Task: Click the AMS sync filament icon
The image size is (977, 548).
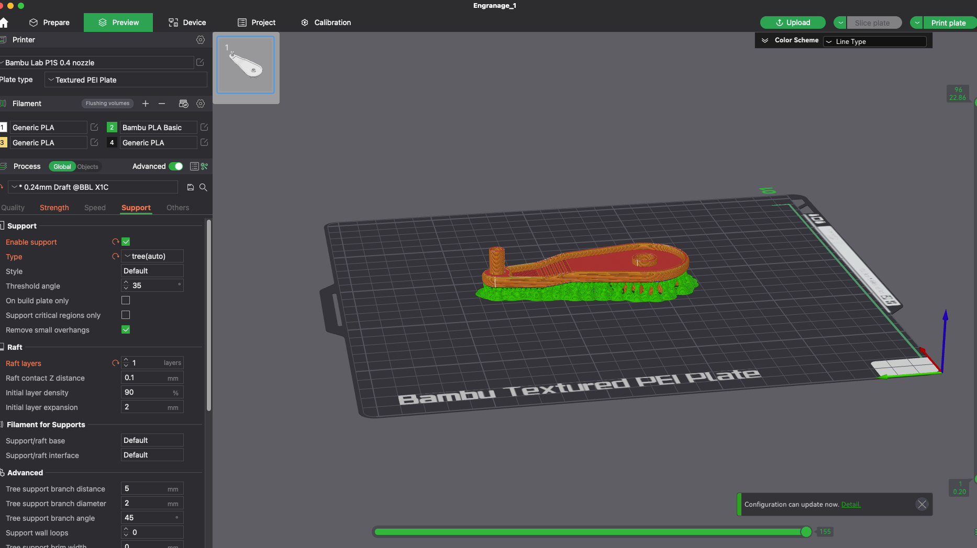Action: click(x=183, y=104)
